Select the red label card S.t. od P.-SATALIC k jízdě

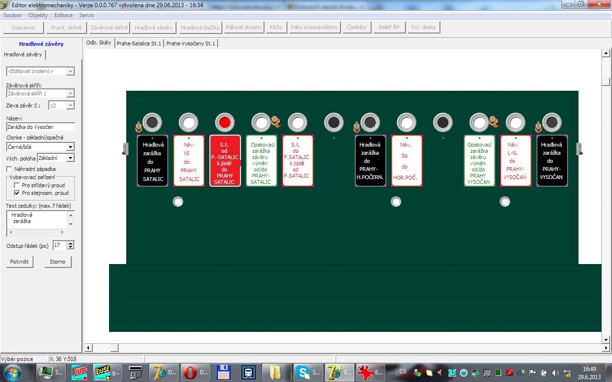pos(225,161)
